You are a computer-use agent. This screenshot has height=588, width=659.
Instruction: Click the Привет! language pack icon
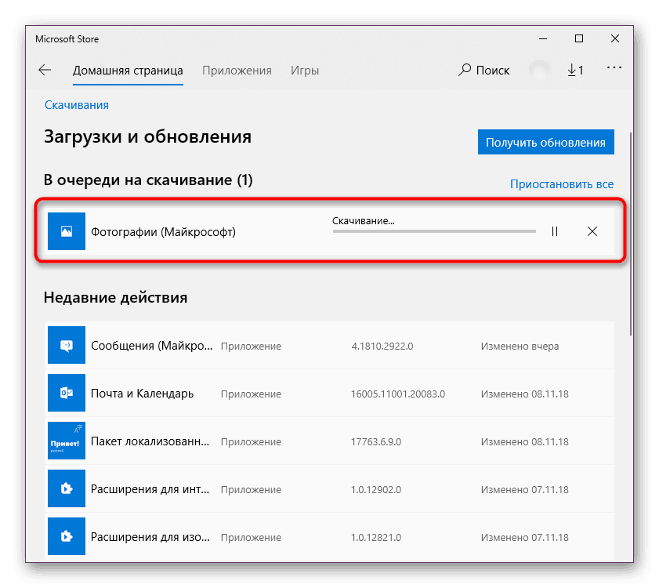point(67,441)
